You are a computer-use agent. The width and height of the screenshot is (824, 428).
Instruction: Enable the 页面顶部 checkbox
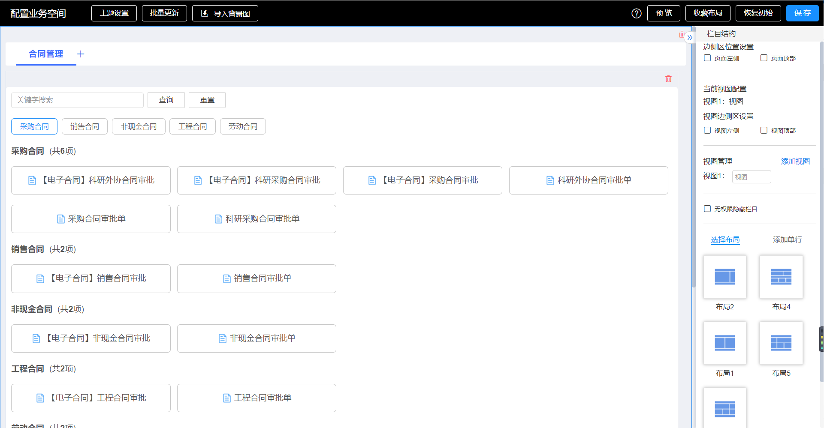[764, 58]
